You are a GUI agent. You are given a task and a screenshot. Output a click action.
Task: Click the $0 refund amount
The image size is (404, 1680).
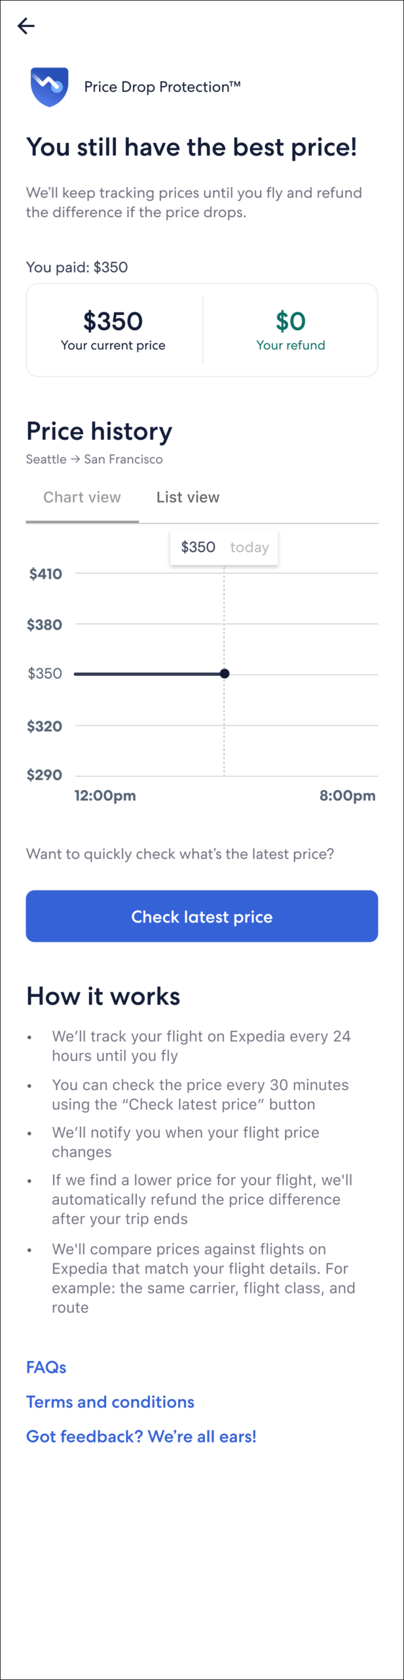[291, 322]
